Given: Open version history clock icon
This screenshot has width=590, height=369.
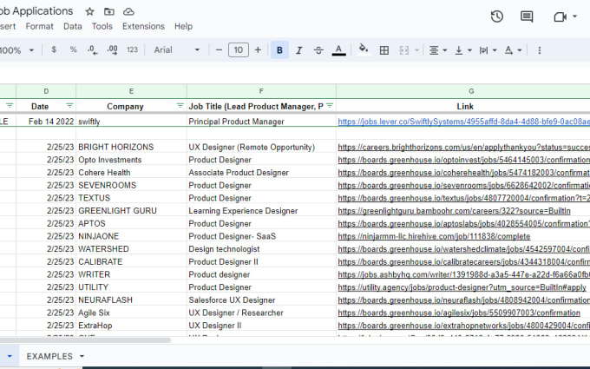Looking at the screenshot, I should click(x=496, y=16).
